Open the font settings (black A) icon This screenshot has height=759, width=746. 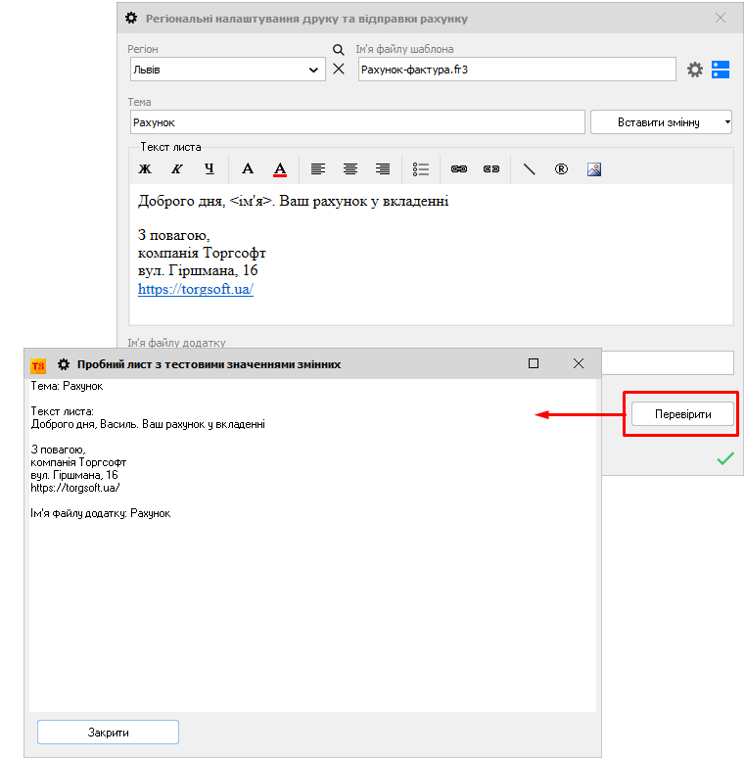[248, 168]
